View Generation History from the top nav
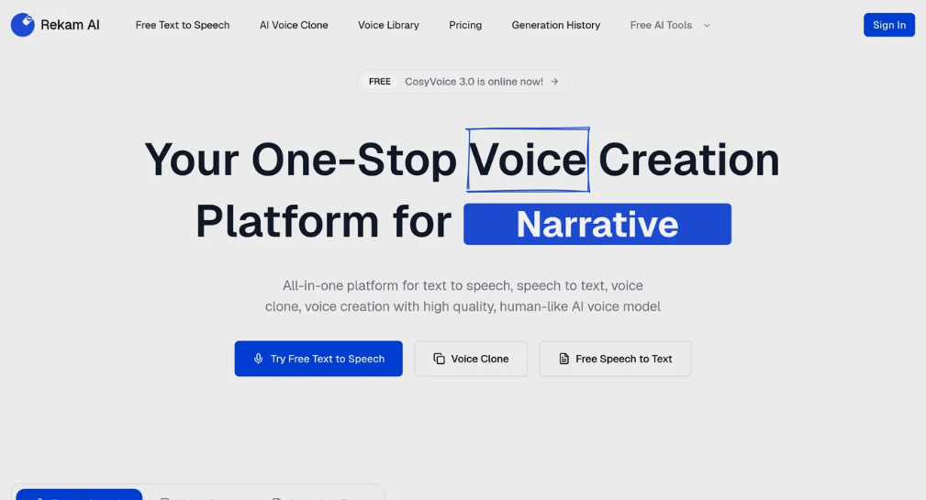The height and width of the screenshot is (500, 926). [x=555, y=26]
